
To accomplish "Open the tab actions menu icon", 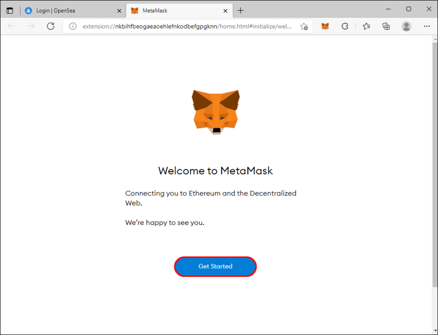I will [10, 10].
